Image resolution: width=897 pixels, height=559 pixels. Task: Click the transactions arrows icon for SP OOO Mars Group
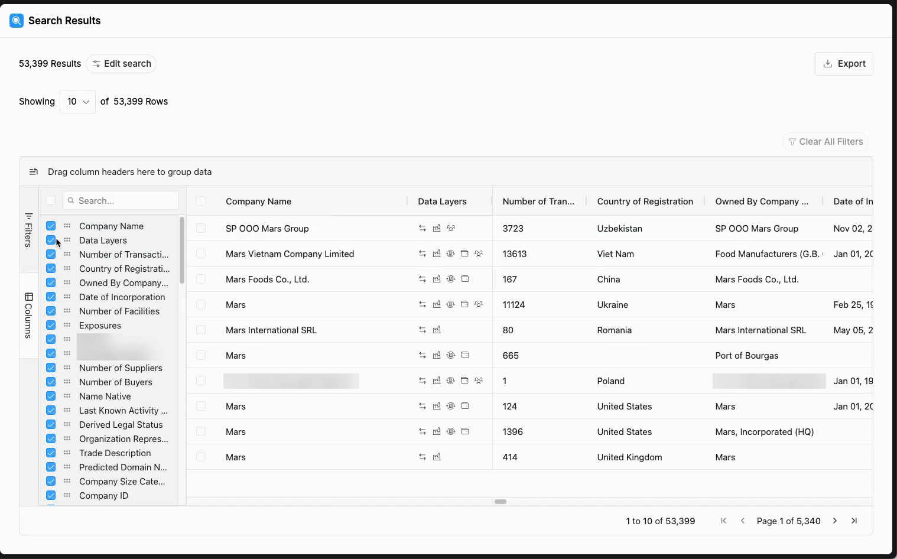point(422,228)
